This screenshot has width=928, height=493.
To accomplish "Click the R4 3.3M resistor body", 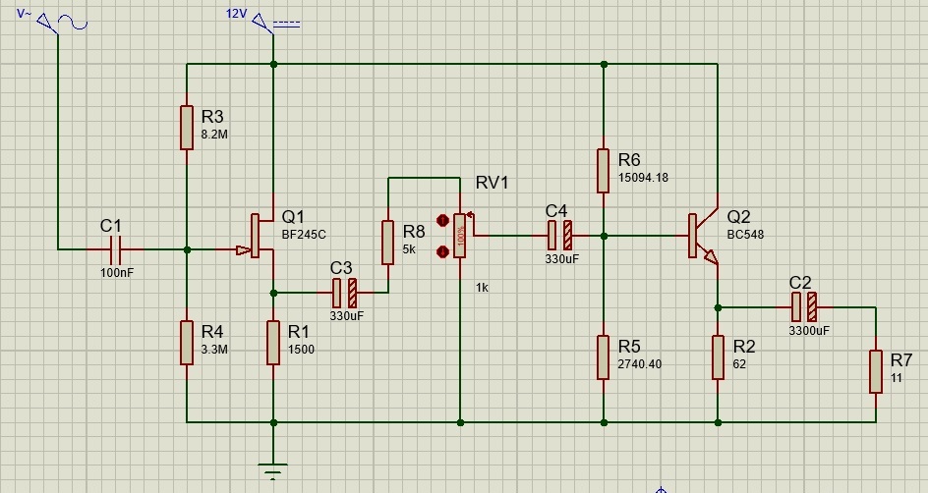I will [x=187, y=343].
